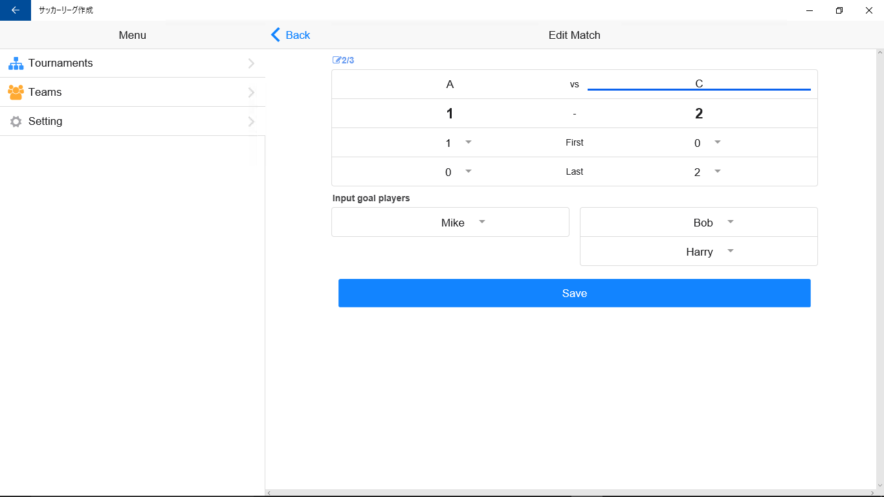Click the horizontal scrollbar at the bottom
Image resolution: width=884 pixels, height=497 pixels.
coord(574,493)
